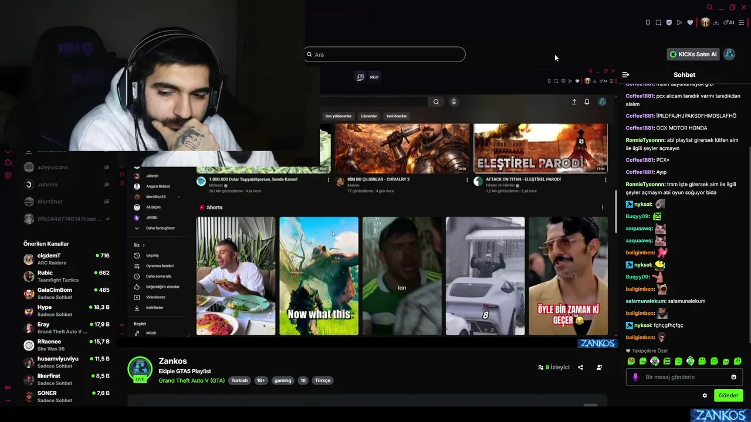This screenshot has height=422, width=751.
Task: Click MertShot35 in YouTube subscriptions list
Action: click(155, 197)
